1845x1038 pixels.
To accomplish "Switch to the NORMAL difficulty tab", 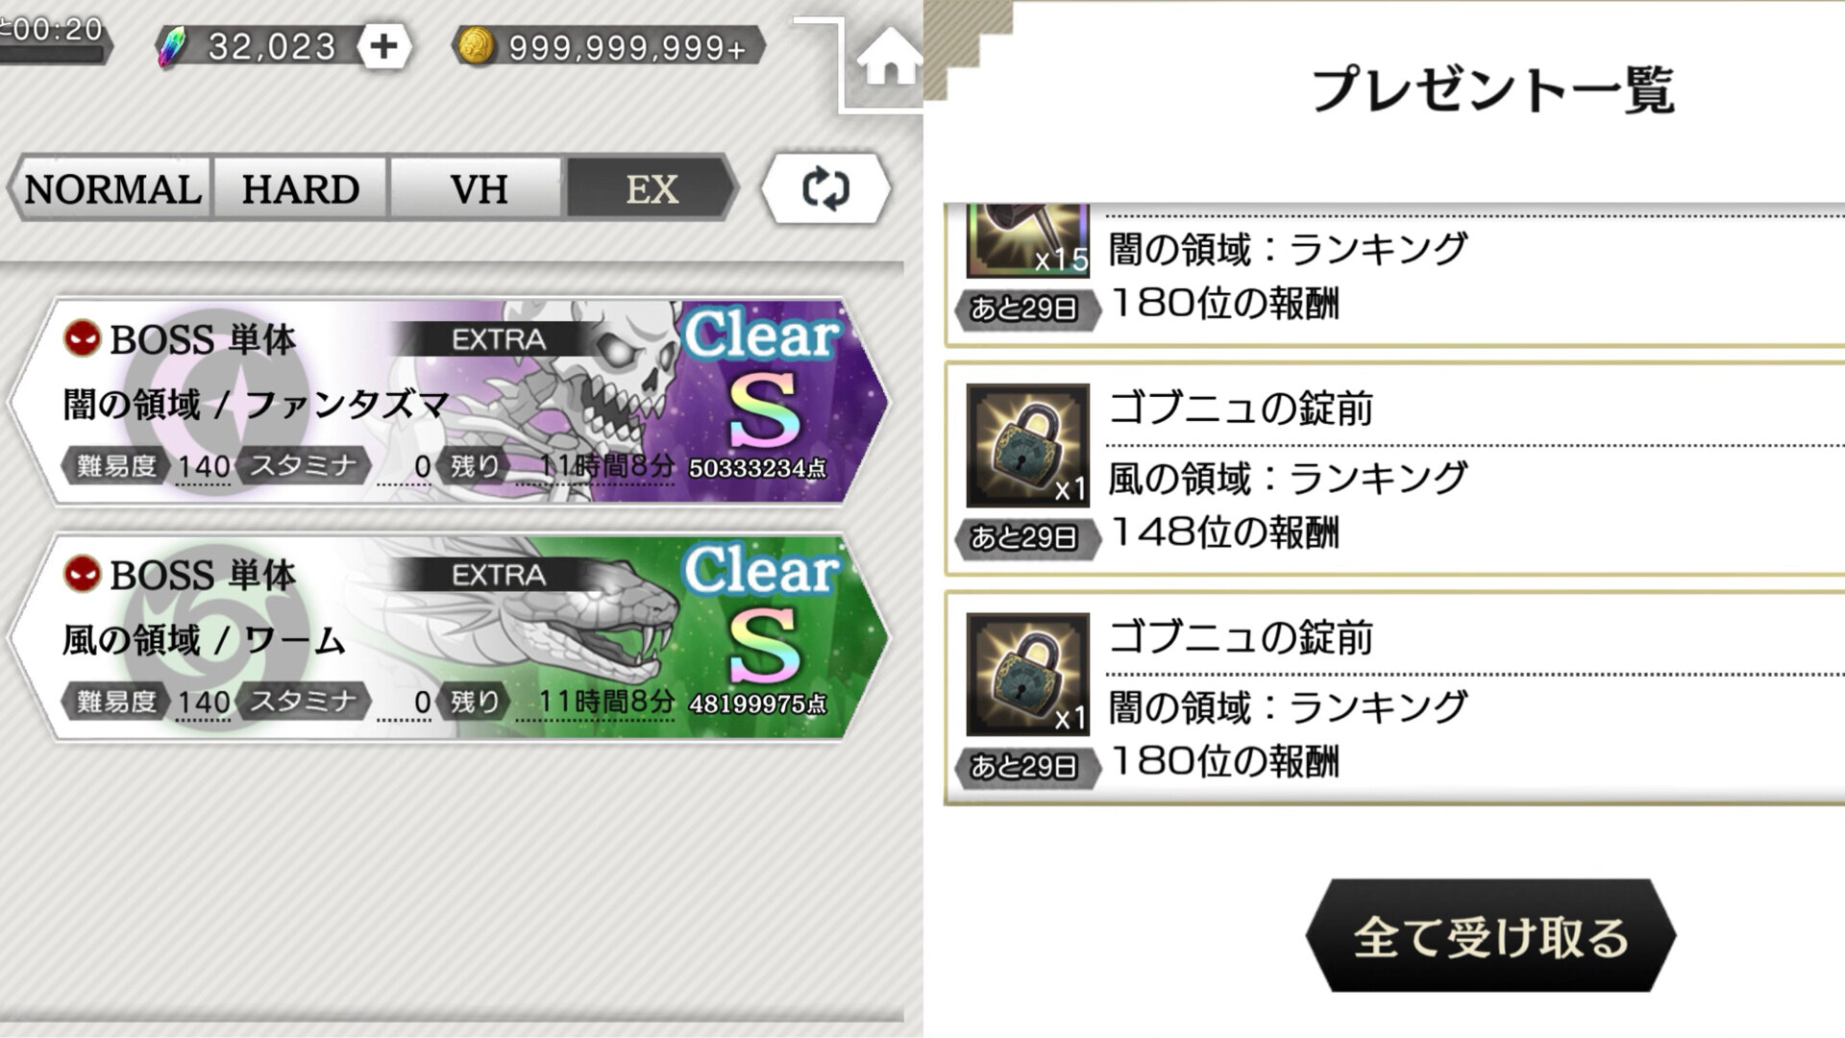I will pyautogui.click(x=111, y=188).
